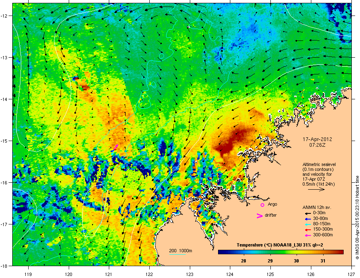The height and width of the screenshot is (278, 360).
Task: Click the '120' longitude axis label
Action: point(69,274)
